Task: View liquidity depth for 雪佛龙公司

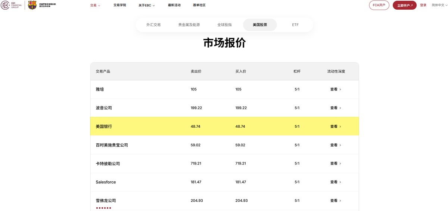Action: (x=336, y=201)
